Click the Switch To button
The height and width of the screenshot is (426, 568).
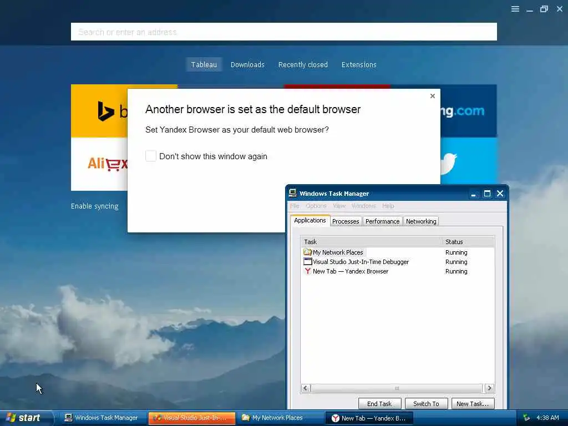click(x=426, y=404)
